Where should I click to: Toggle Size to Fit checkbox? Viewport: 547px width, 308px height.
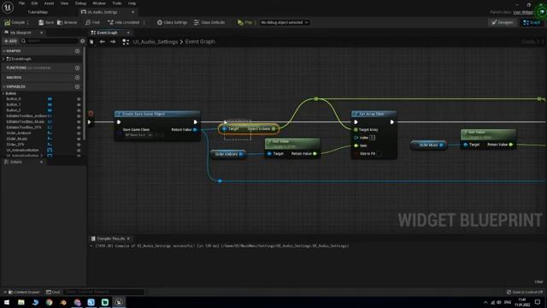(379, 154)
